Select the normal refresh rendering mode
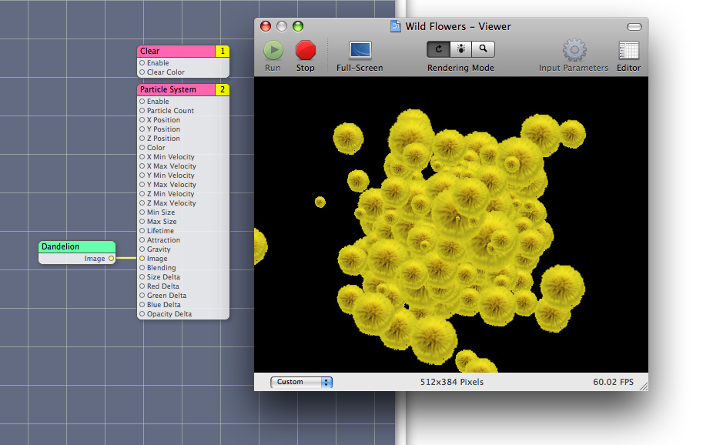The image size is (703, 445). 438,49
